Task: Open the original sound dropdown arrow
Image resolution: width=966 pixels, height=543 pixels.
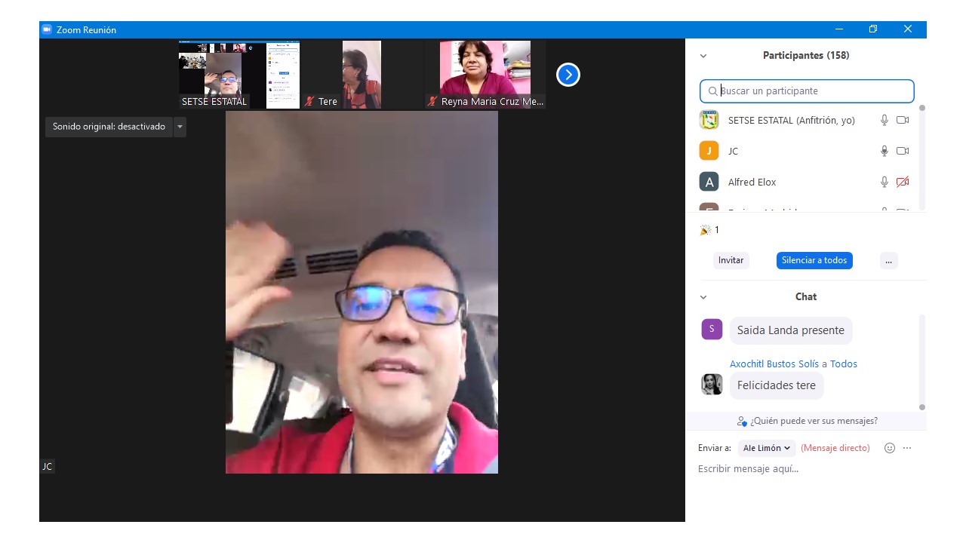Action: click(180, 127)
